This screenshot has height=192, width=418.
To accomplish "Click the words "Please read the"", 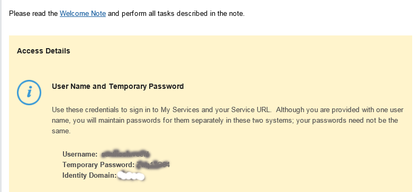I will click(x=33, y=13).
